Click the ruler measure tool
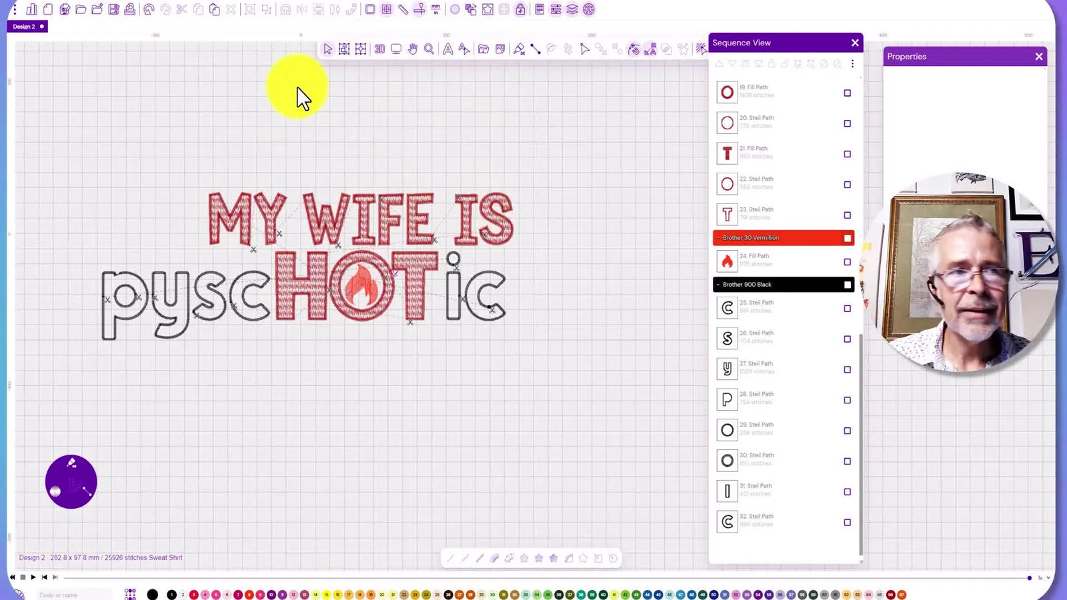1067x600 pixels. pyautogui.click(x=403, y=9)
